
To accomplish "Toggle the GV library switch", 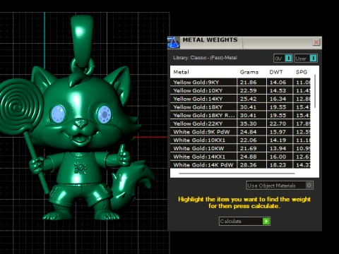I will [x=283, y=59].
